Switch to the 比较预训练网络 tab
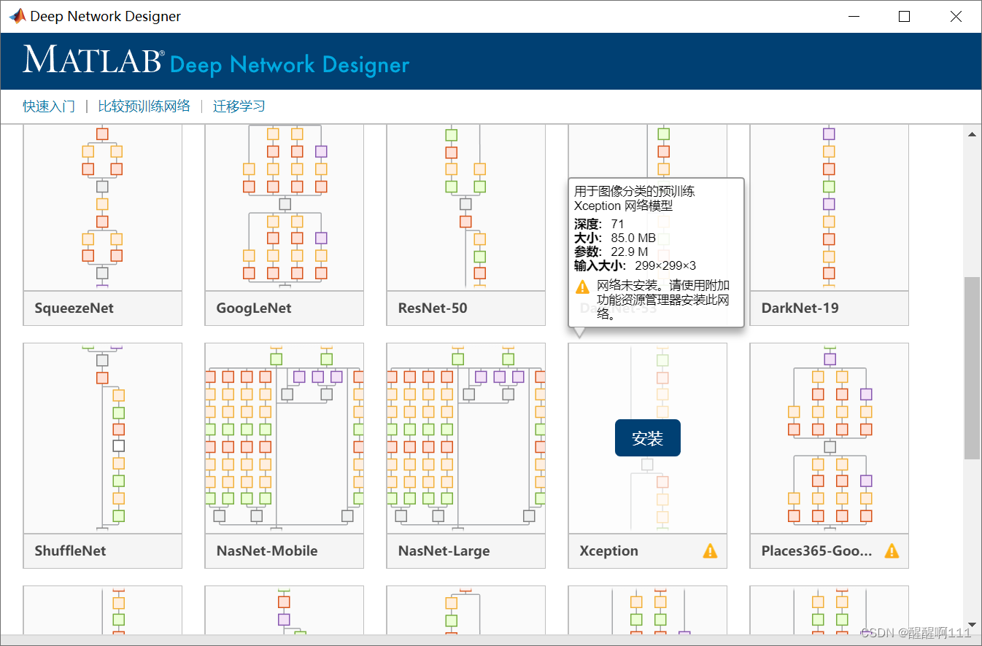This screenshot has height=646, width=982. pos(144,106)
